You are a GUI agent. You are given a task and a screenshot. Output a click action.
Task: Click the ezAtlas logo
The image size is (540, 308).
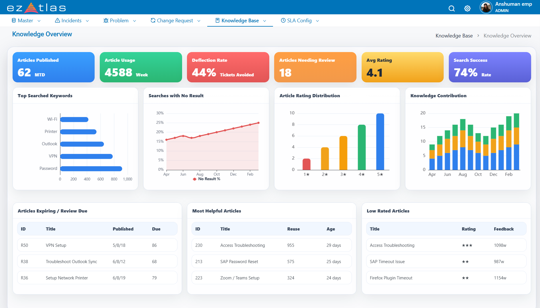point(36,8)
